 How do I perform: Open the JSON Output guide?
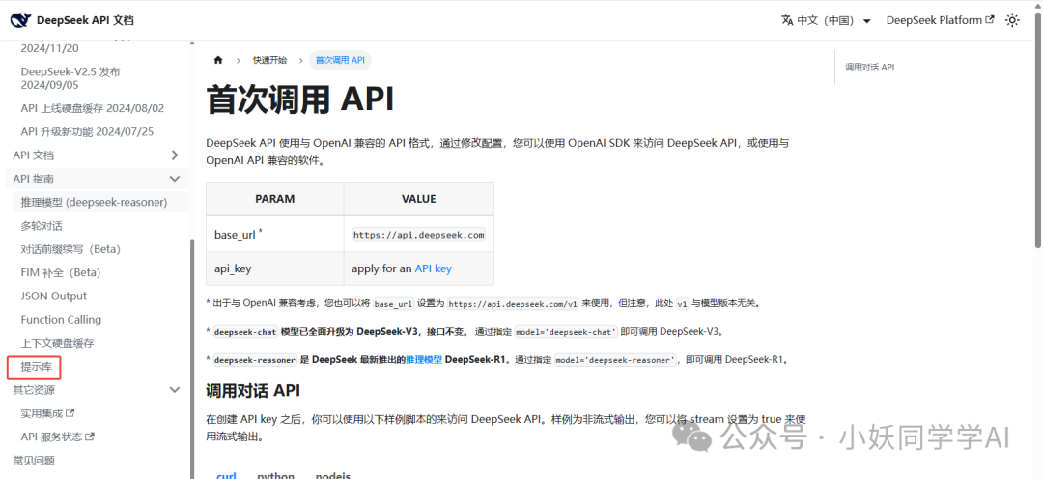54,296
